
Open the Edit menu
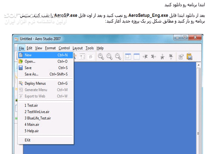pos(29,48)
